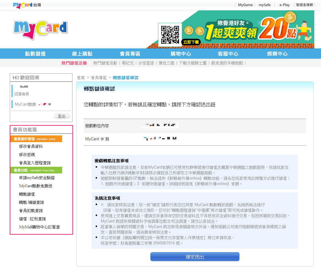Click 會員資料管理 MEMBER INFO header

click(x=36, y=139)
